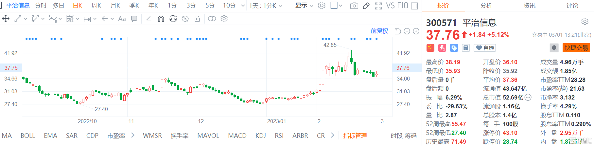Switch to the 周K chart tab
This screenshot has height=146, width=594.
96,6
